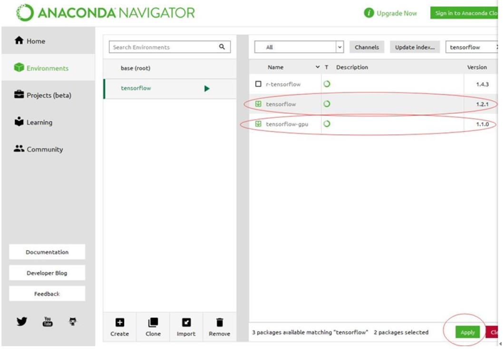Screen dimensions: 503x349
Task: Click the package search field containing tensorflow
Action: 472,47
